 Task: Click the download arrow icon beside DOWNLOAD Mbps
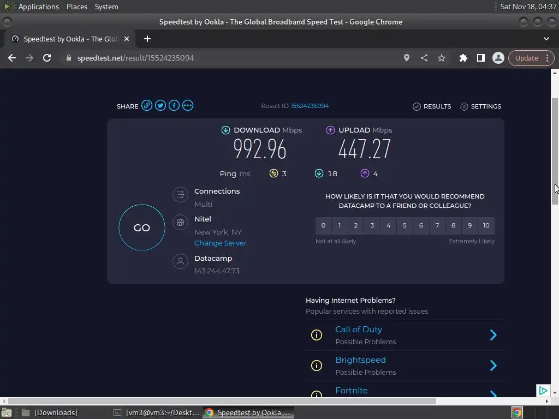click(x=225, y=130)
